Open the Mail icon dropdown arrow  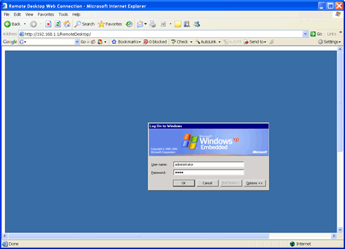146,24
